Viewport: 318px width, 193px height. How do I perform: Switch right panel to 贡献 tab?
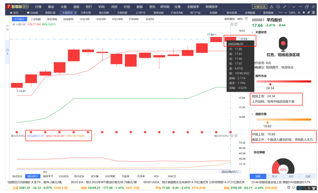point(308,176)
